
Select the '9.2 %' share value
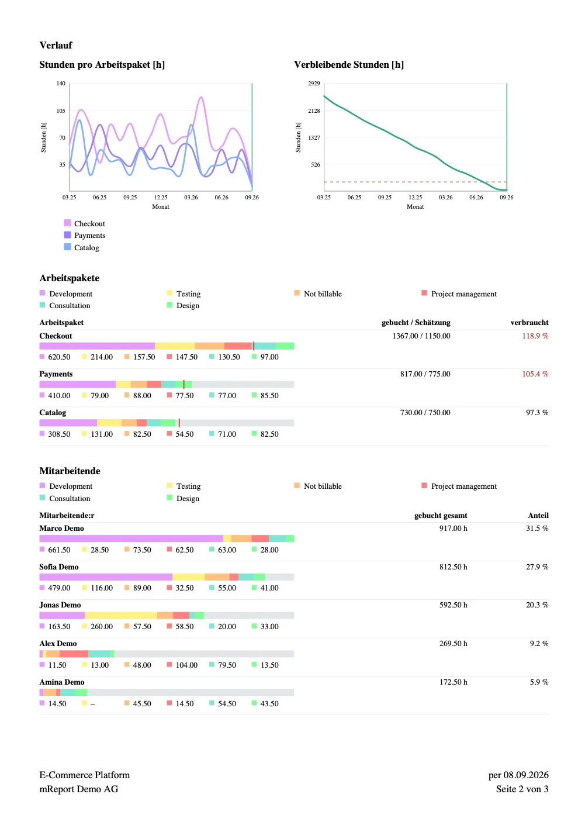tap(539, 643)
